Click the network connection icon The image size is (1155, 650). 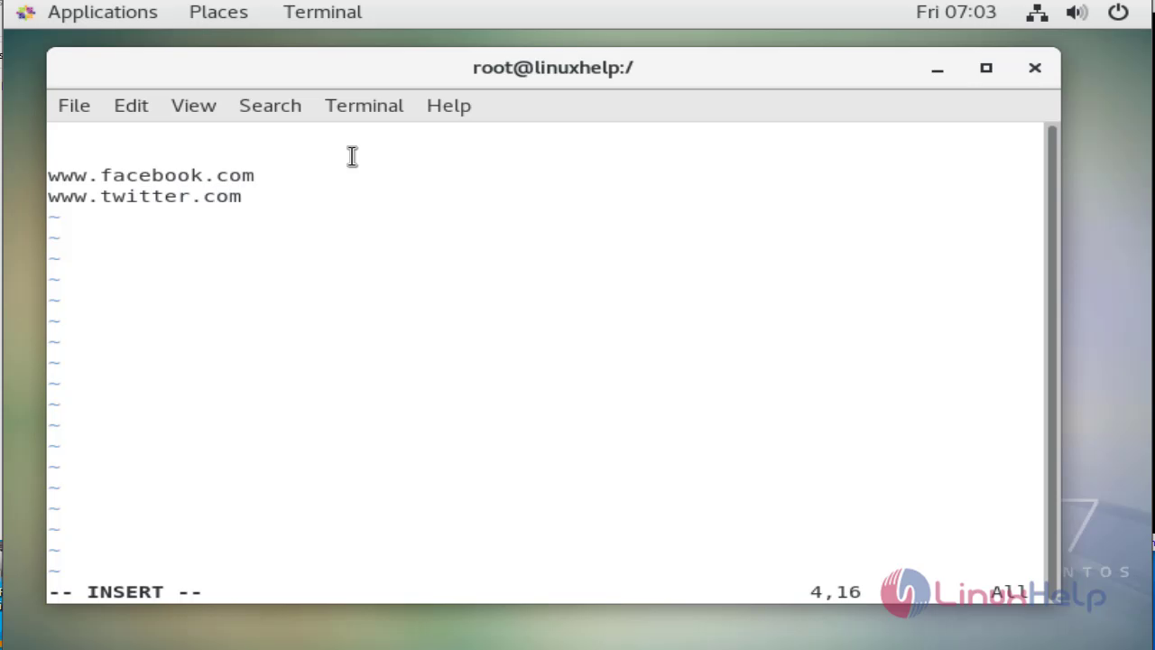[1037, 13]
